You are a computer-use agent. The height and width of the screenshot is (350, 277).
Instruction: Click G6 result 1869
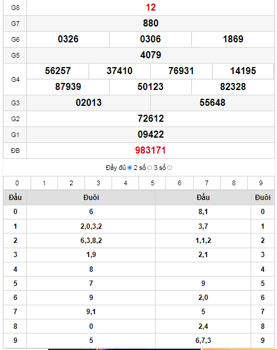pyautogui.click(x=233, y=39)
